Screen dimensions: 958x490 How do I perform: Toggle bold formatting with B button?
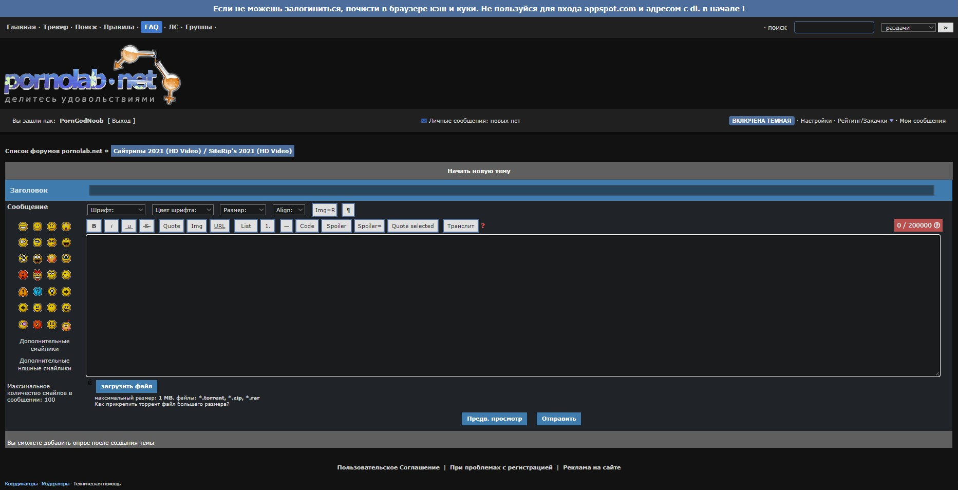94,226
